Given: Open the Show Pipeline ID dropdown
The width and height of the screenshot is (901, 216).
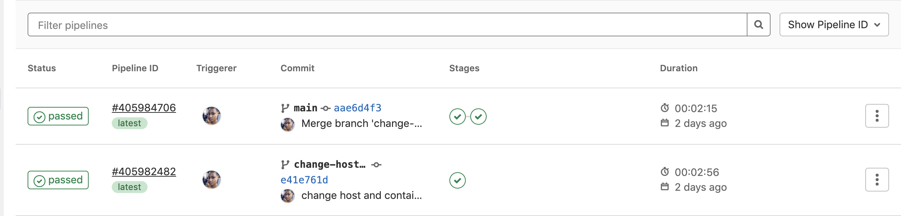Looking at the screenshot, I should (834, 24).
